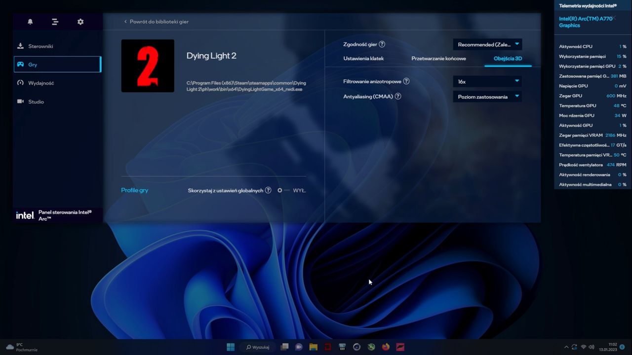Show help for Antyaliasing (CMAA)
Viewport: 632px width, 355px height.
pos(398,97)
